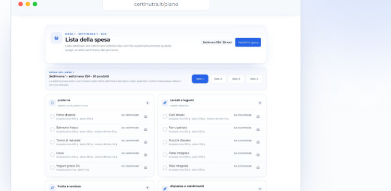Click the home icon on Salmone fresco row
Image resolution: width=391 pixels, height=191 pixels.
click(145, 129)
